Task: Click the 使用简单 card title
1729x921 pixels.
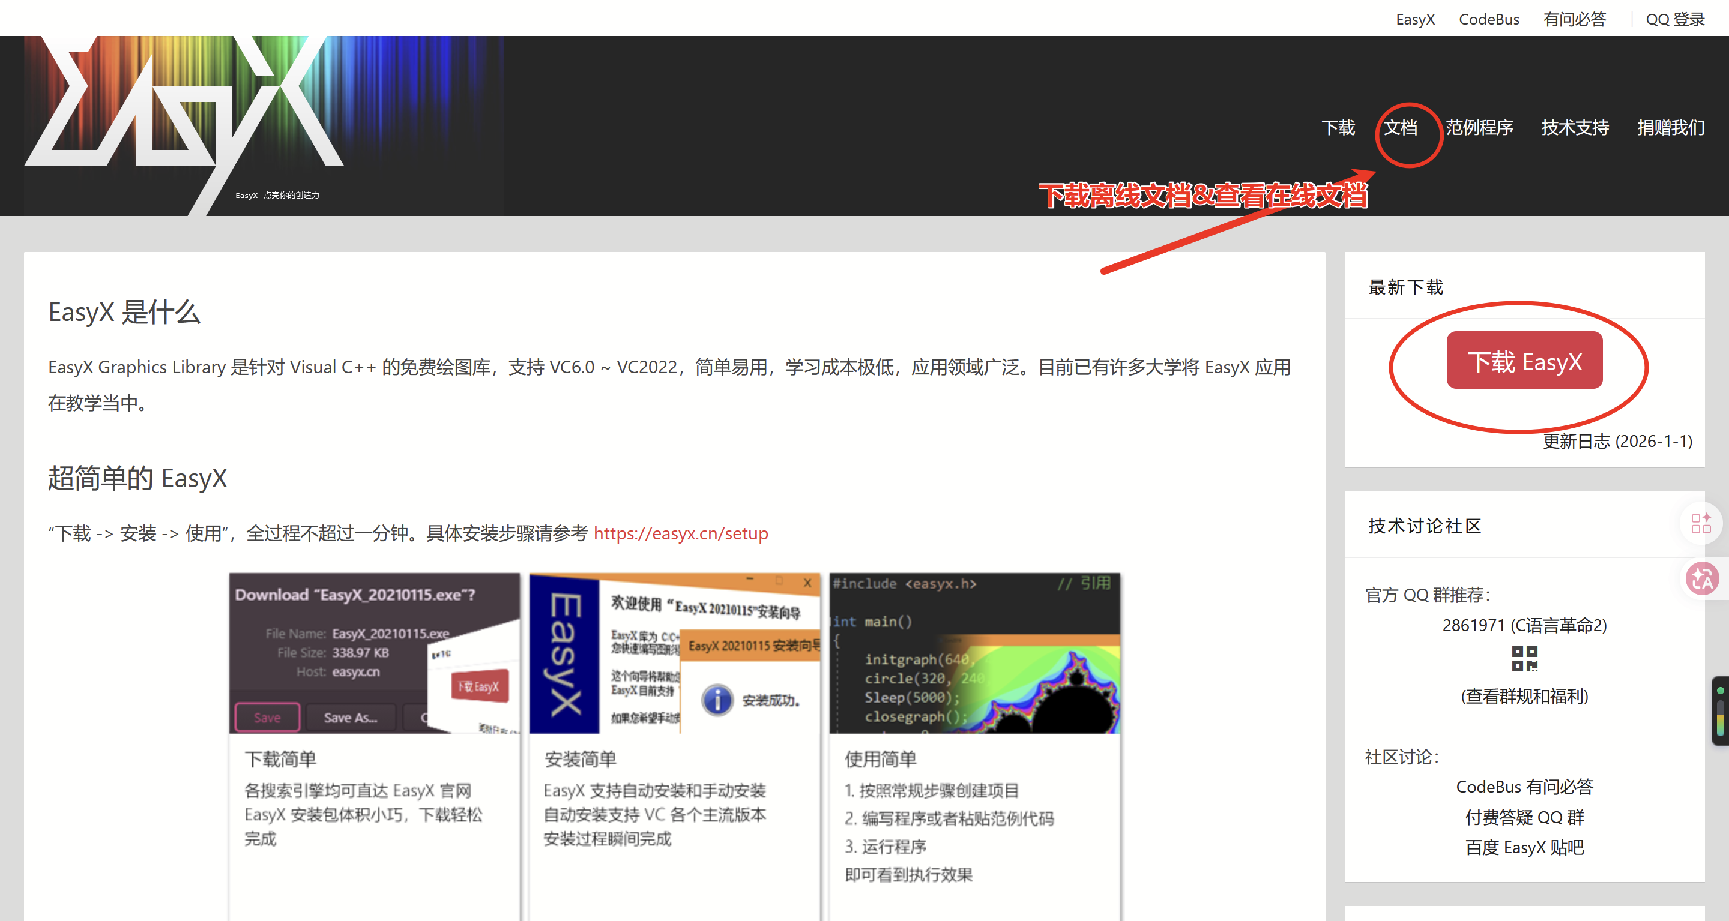Action: pyautogui.click(x=881, y=760)
